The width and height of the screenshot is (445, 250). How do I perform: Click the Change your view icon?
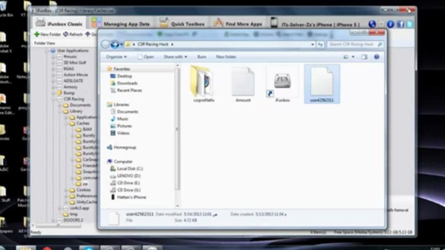[x=346, y=57]
